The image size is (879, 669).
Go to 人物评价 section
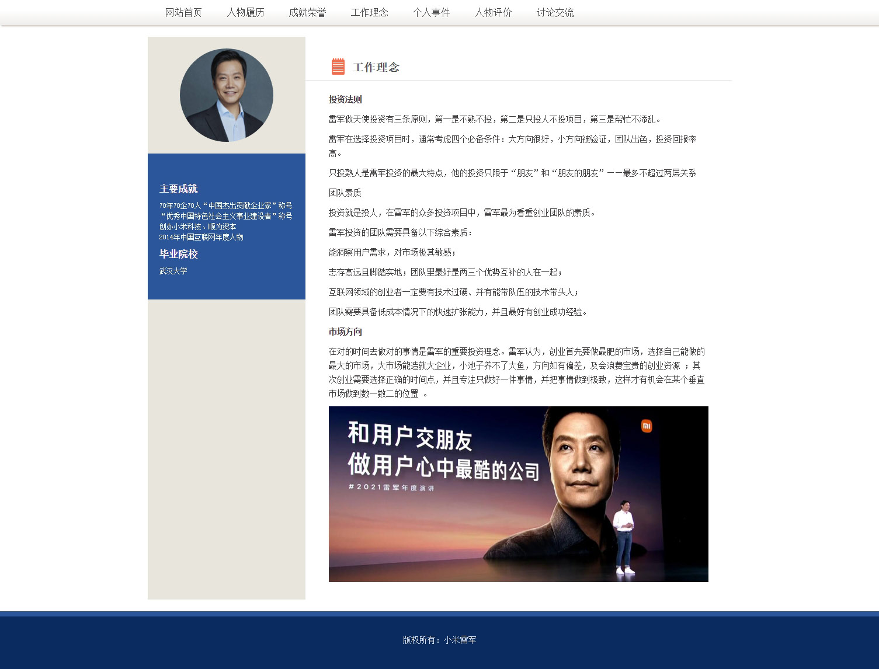493,12
